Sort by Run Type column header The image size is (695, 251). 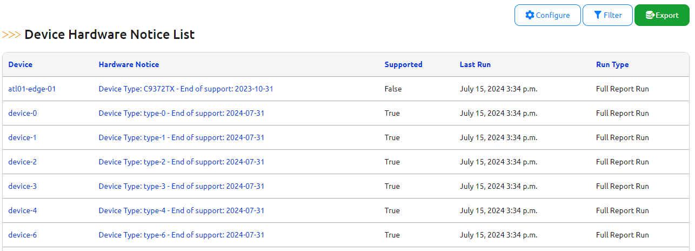coord(612,64)
